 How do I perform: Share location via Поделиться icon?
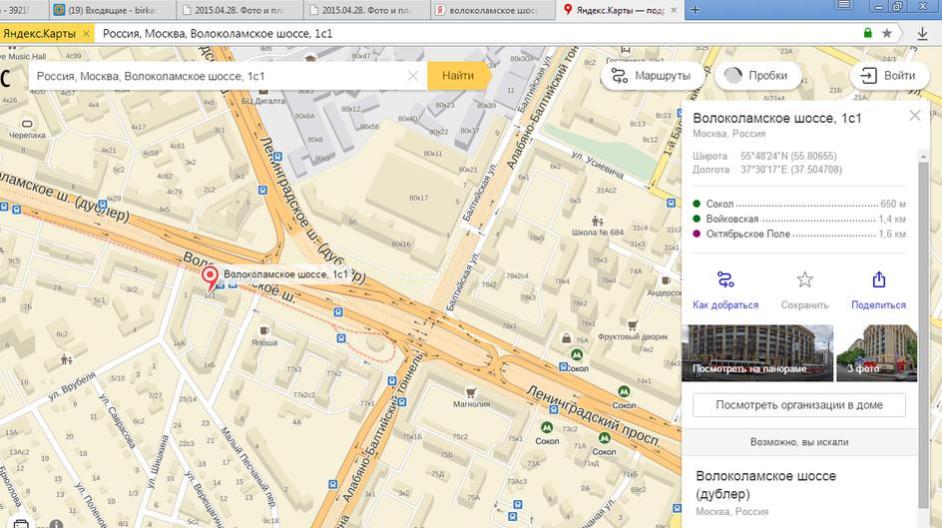point(878,279)
